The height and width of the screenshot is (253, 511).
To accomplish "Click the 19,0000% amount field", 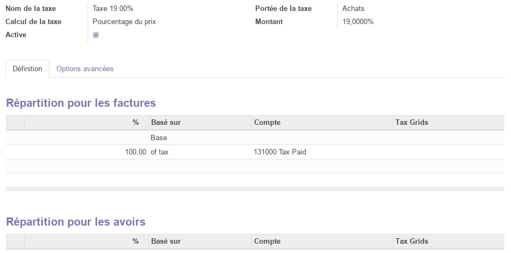I will [x=358, y=22].
